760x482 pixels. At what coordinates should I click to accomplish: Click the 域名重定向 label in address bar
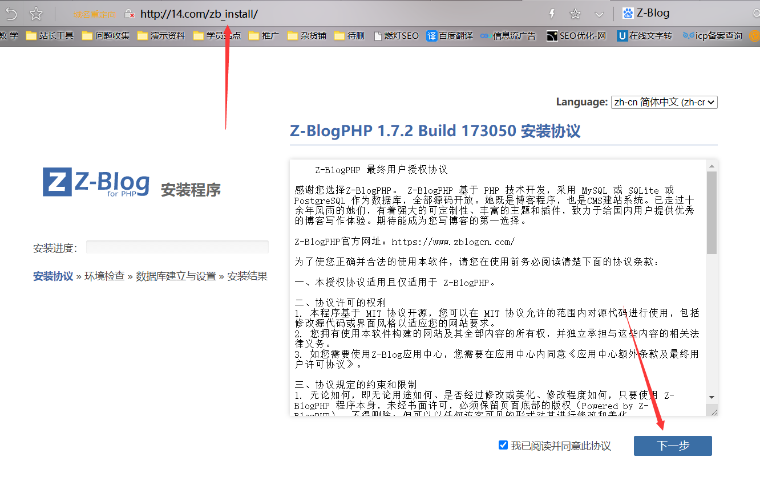[x=95, y=15]
